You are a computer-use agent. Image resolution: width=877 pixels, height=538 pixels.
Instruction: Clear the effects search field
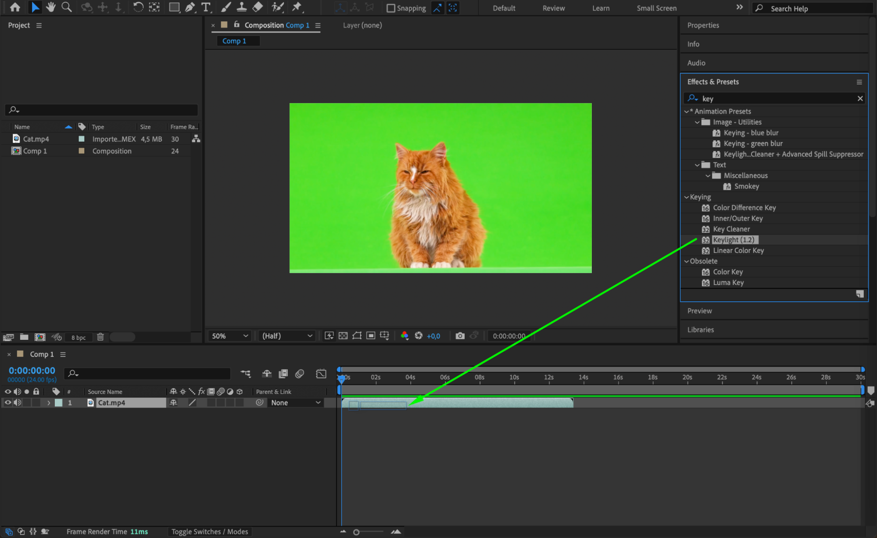pos(860,99)
